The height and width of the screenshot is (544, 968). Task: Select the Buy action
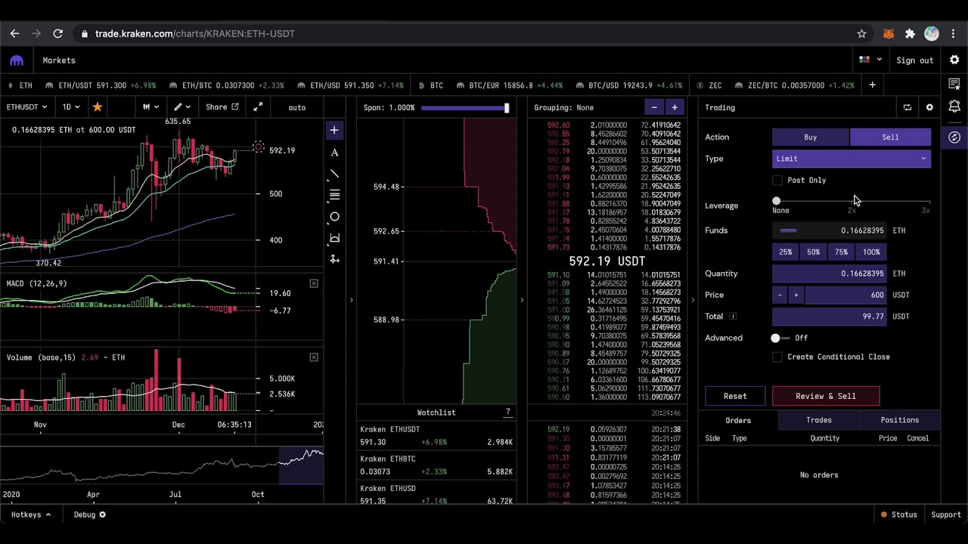811,138
